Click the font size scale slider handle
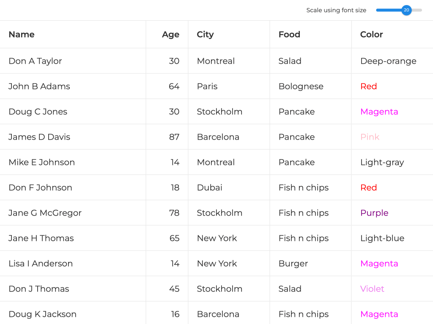 click(406, 10)
